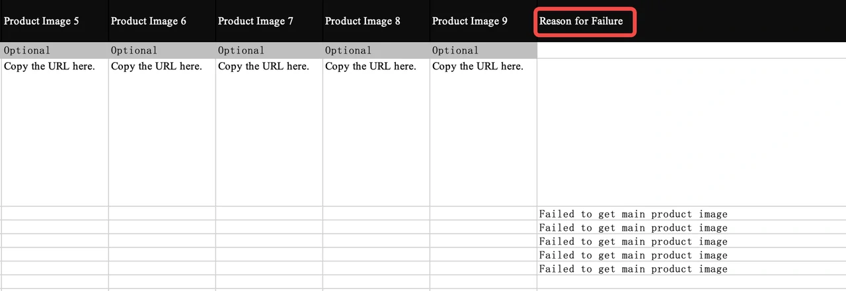846x291 pixels.
Task: Click the last "Failed to get main product image" cell
Action: tap(633, 269)
